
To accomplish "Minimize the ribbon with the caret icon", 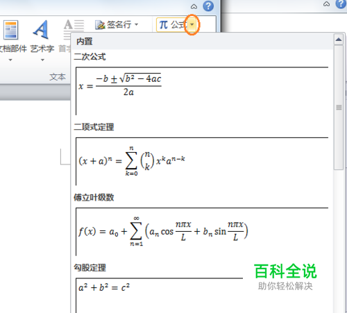I will 194,7.
